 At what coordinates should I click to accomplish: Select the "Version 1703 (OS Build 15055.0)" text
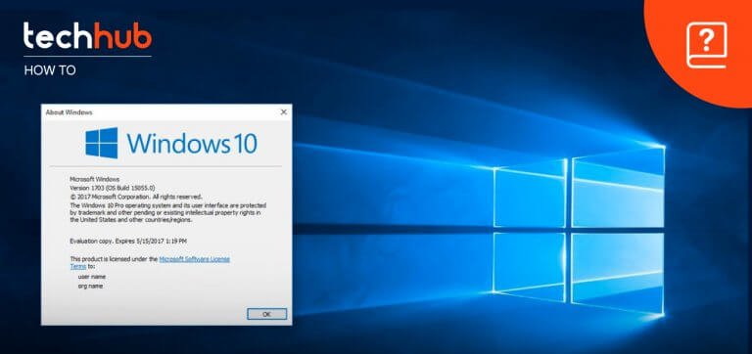[113, 188]
